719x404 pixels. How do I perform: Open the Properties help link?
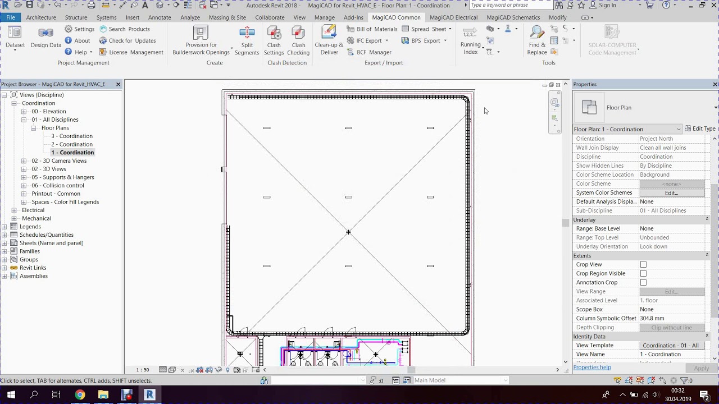point(592,368)
